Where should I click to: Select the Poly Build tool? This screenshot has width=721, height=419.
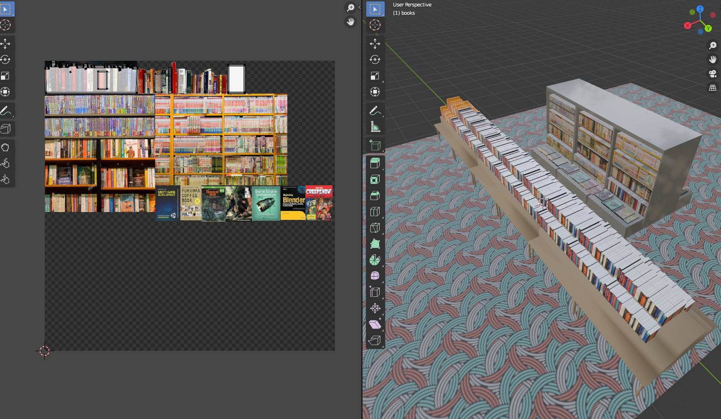(x=375, y=243)
